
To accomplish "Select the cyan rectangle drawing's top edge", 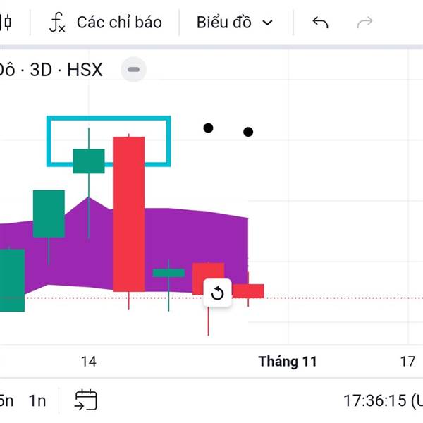I will coord(109,118).
